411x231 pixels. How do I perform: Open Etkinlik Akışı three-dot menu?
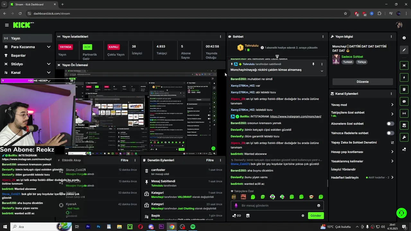pyautogui.click(x=135, y=160)
